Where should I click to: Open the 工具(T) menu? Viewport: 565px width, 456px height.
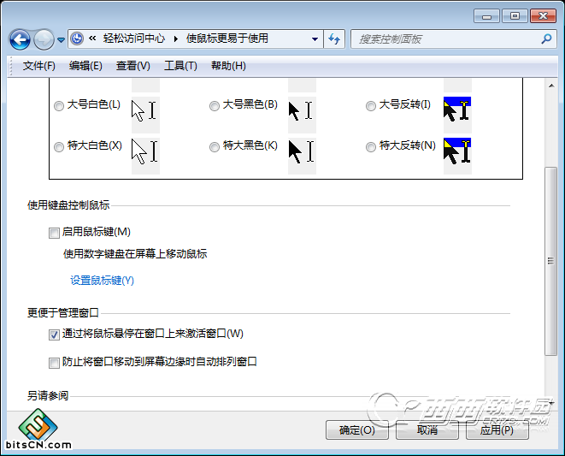coord(180,66)
